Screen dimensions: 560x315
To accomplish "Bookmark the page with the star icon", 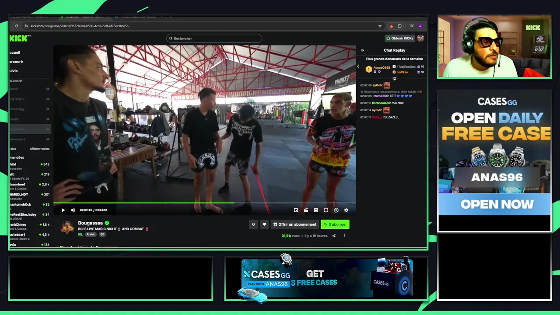I will click(380, 26).
